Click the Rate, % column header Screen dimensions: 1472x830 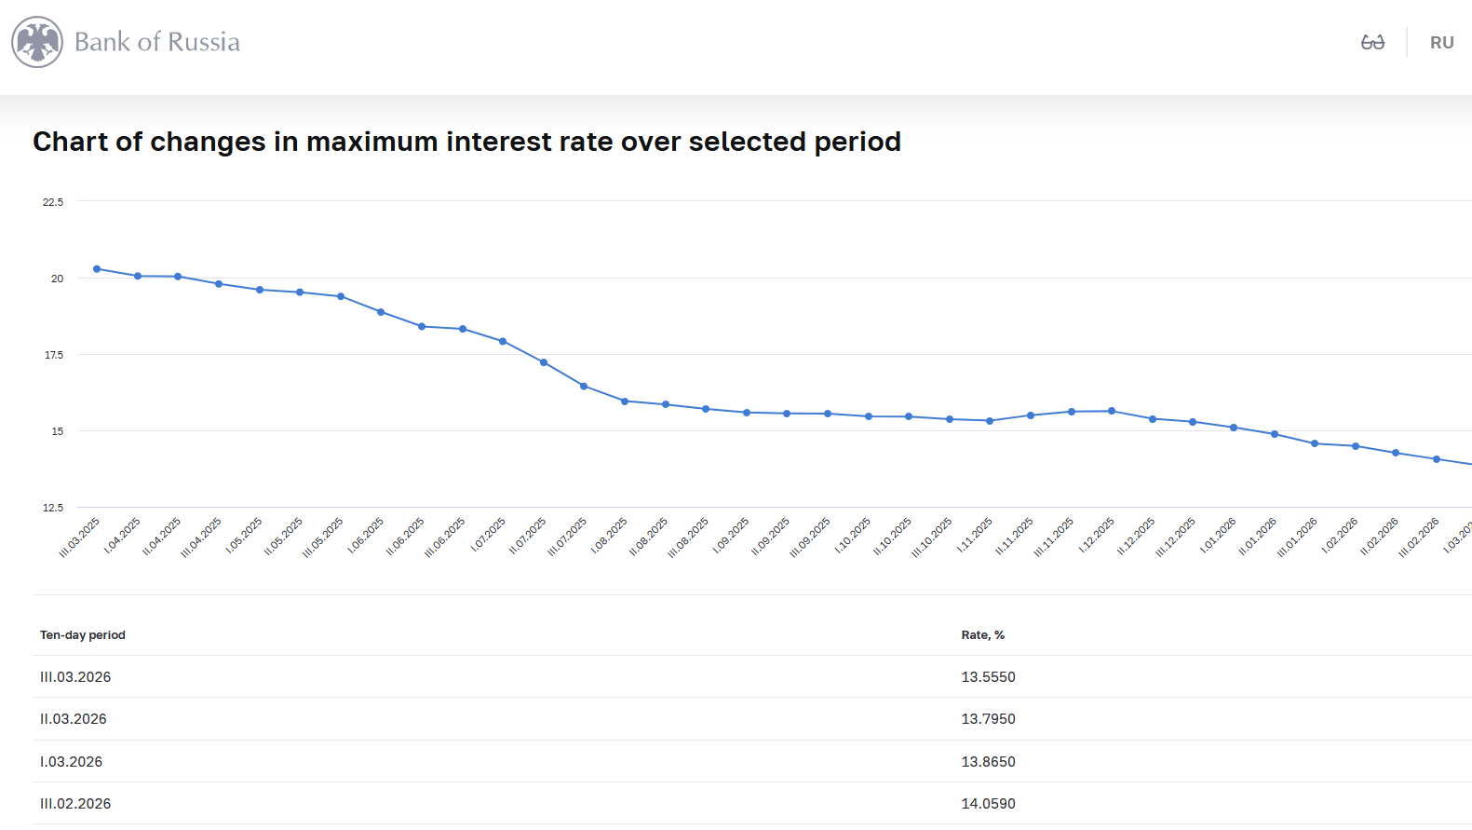982,635
